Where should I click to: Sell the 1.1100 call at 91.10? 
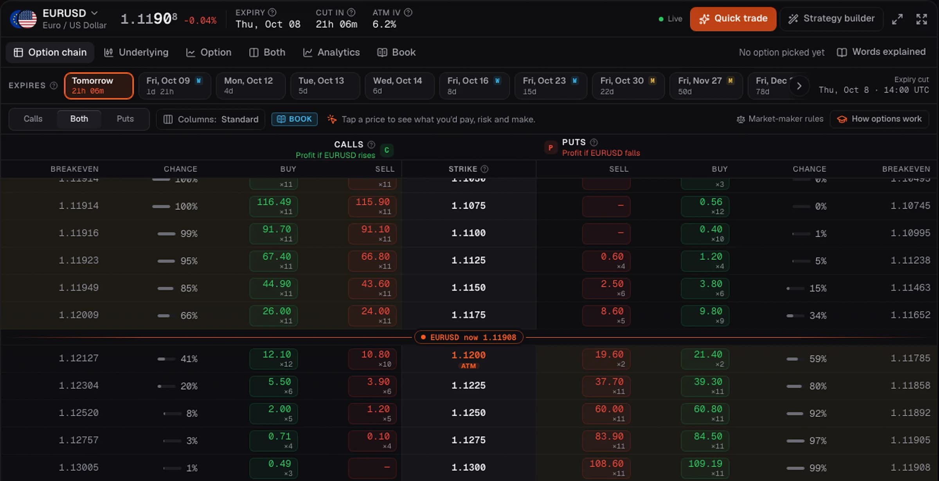[372, 233]
